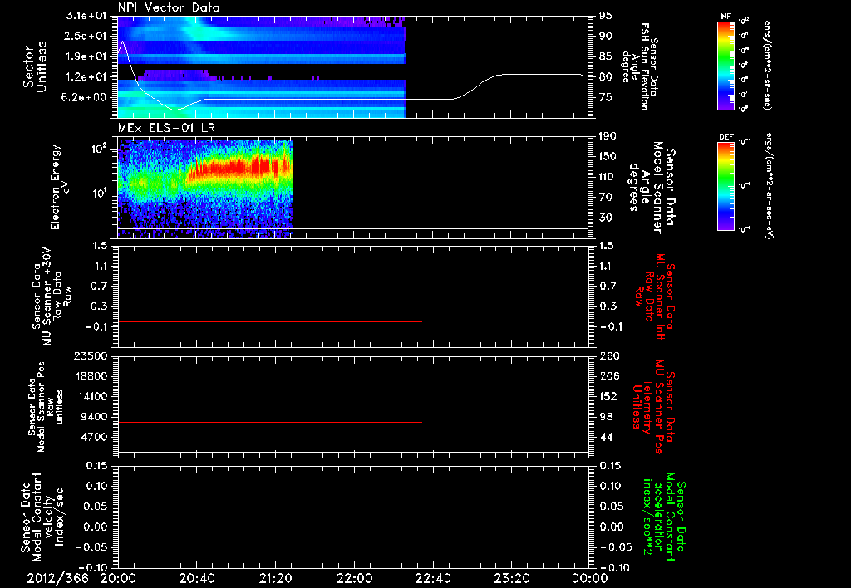Select the "MEx ELS-01 LR" panel title
Viewport: 851px width, 588px height.
point(166,128)
